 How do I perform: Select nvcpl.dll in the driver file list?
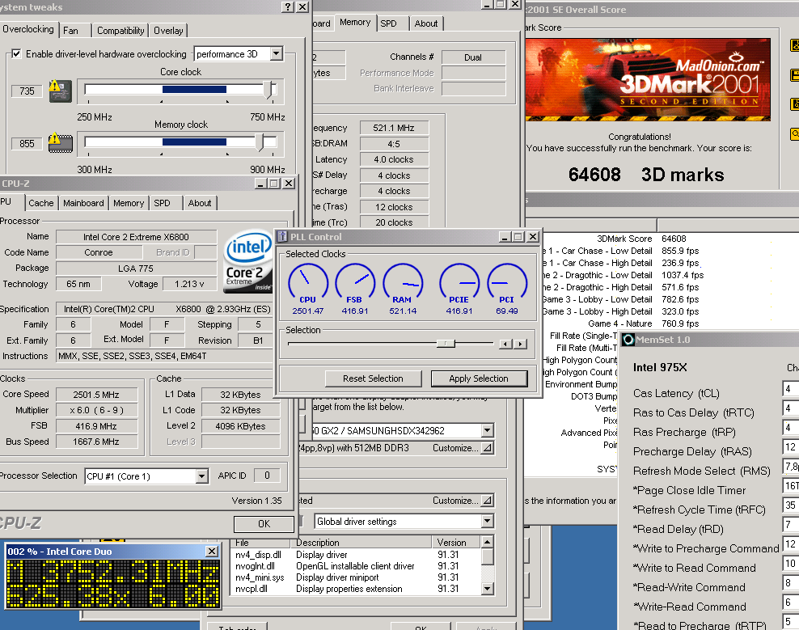tap(252, 588)
